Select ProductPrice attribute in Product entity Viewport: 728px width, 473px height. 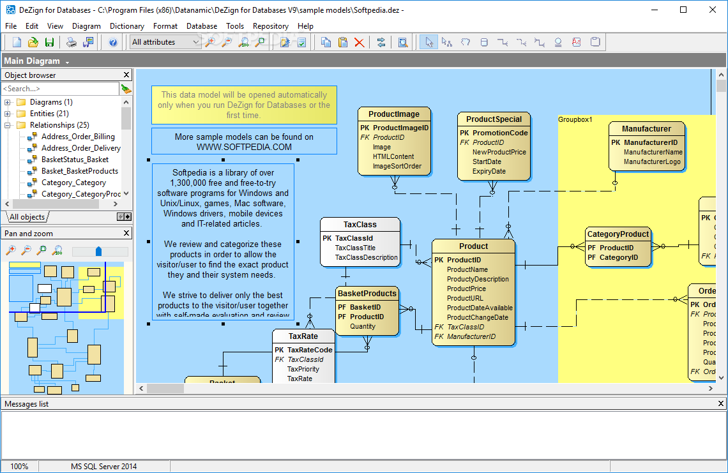click(x=466, y=289)
